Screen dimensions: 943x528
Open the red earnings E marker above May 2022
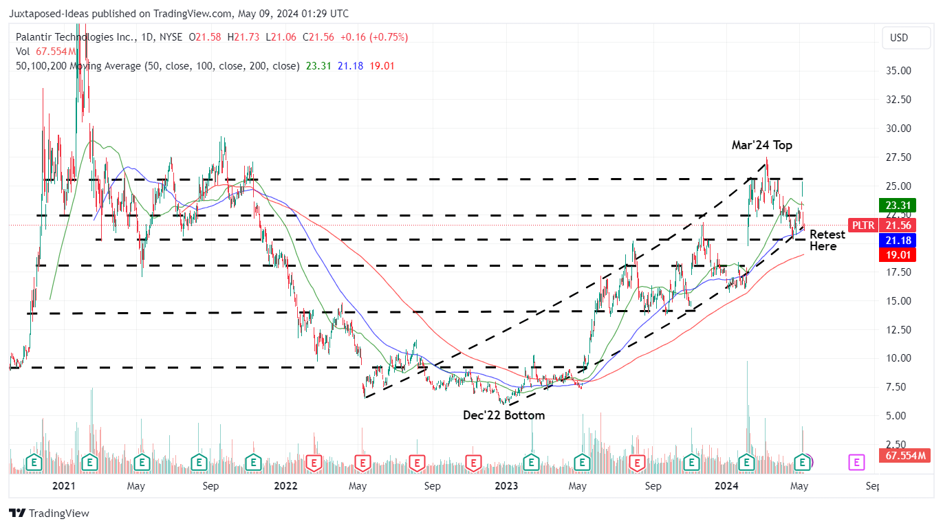tap(362, 463)
